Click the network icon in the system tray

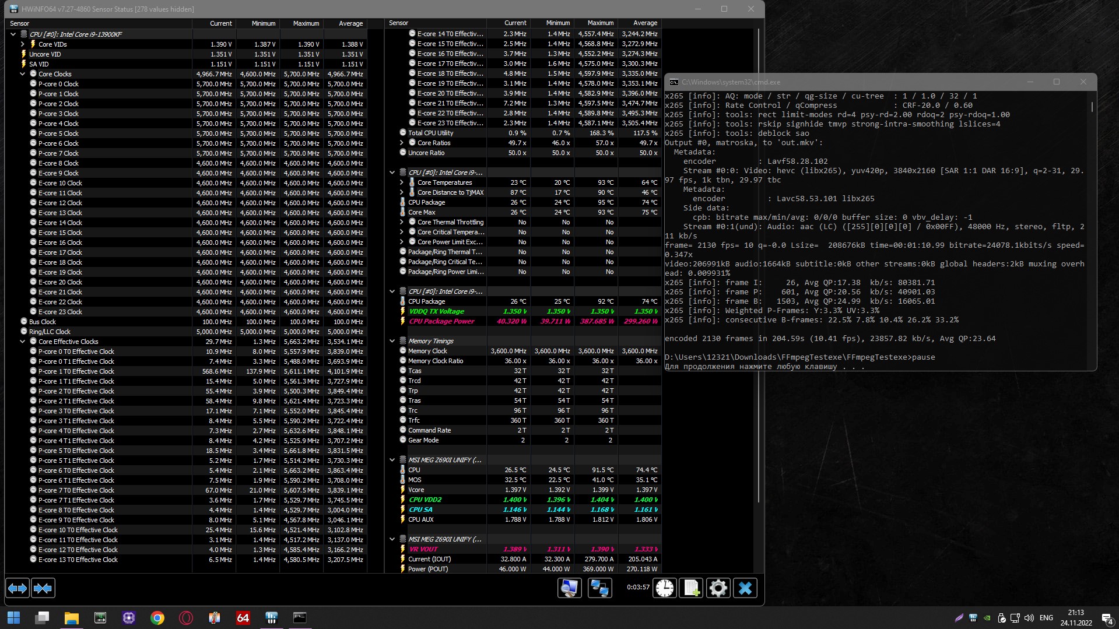(1015, 618)
